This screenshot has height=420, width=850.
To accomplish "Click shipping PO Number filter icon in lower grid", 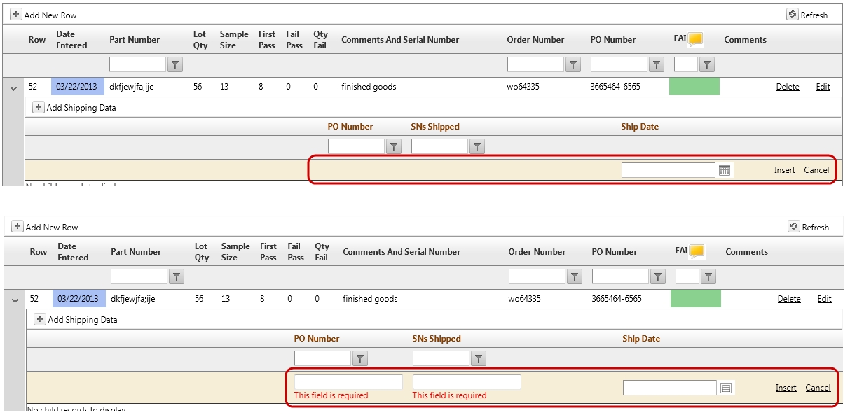I will coord(360,358).
